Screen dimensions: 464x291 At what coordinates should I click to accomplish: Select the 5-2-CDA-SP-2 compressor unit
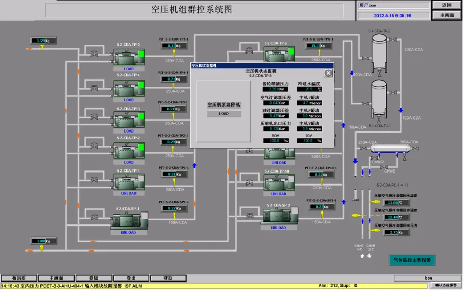[x=279, y=216]
